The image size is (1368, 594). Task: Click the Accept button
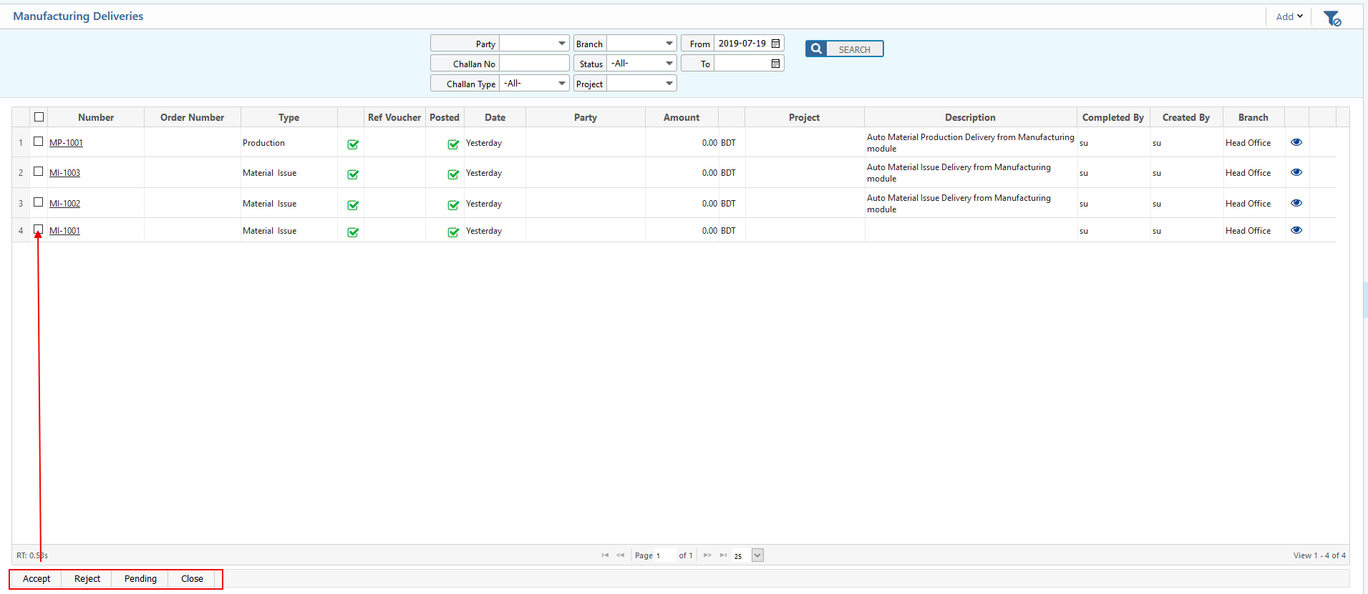click(x=37, y=579)
